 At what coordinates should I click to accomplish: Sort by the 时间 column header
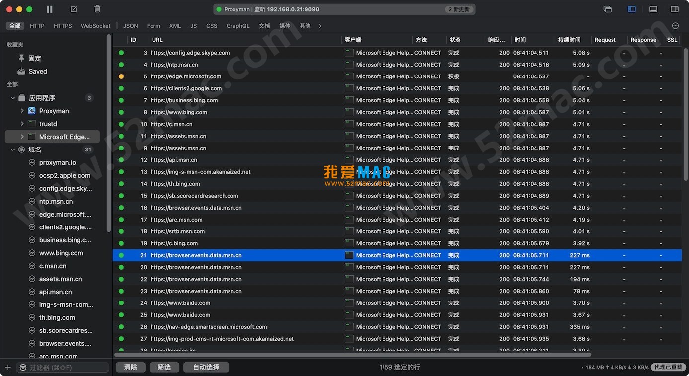[534, 40]
